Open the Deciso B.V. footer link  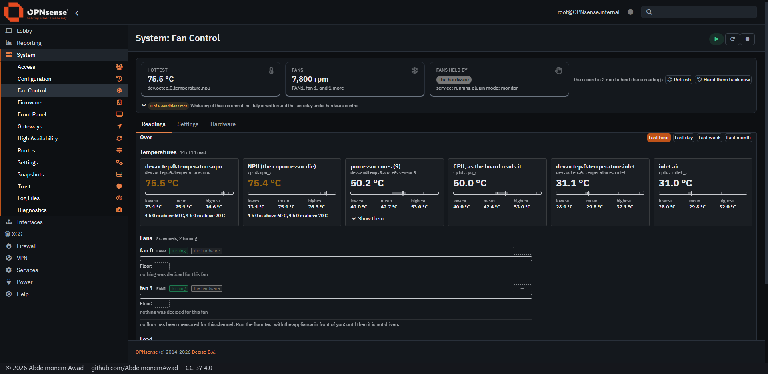tap(204, 352)
